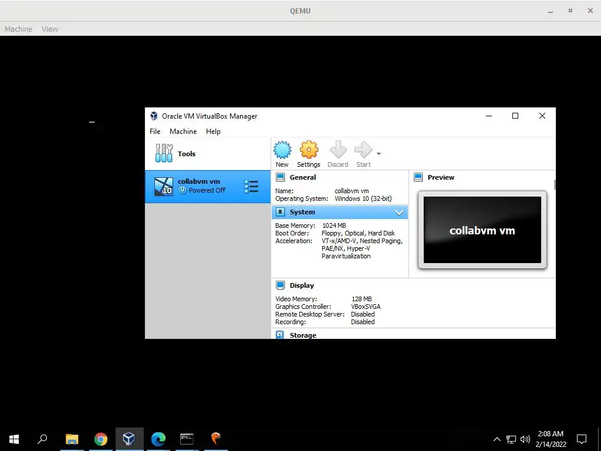Click the Video Memory value 128 MB
The width and height of the screenshot is (601, 451).
(x=362, y=299)
